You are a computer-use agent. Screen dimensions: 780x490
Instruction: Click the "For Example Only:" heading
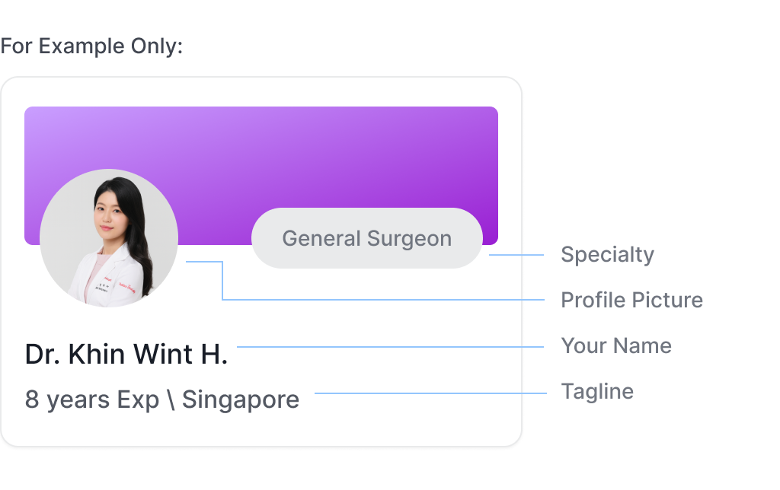tap(91, 46)
